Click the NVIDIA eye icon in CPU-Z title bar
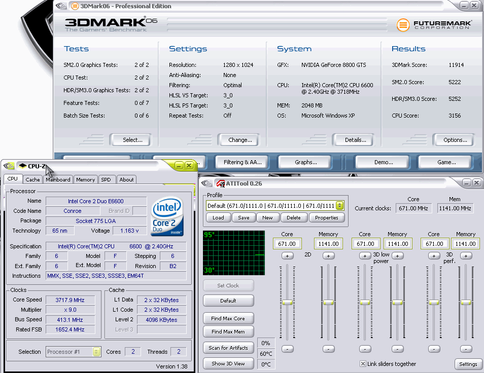This screenshot has height=373, width=484. (x=9, y=166)
